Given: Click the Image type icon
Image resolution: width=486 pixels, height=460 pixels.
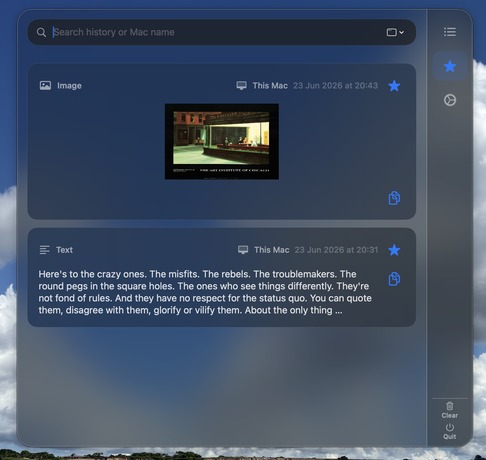Looking at the screenshot, I should coord(45,86).
